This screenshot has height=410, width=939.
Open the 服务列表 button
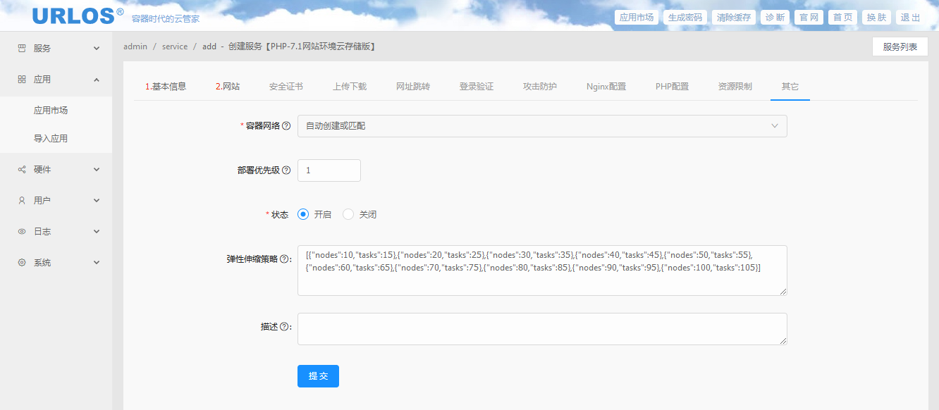click(900, 47)
